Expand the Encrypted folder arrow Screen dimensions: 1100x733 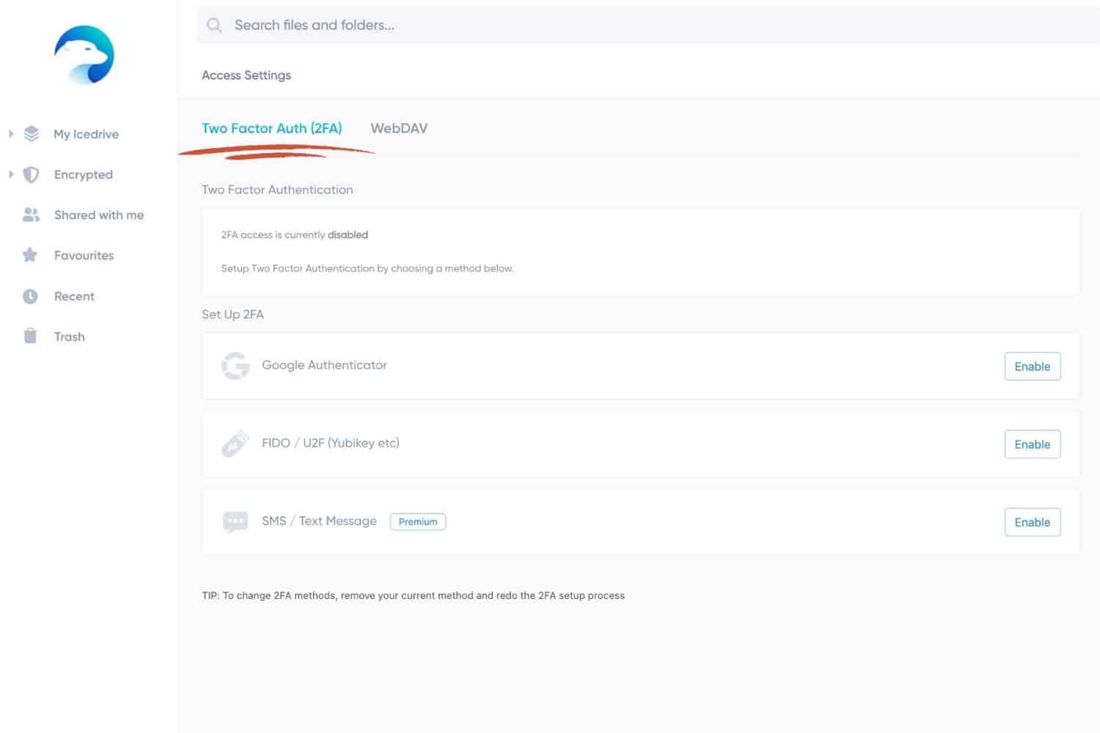[11, 174]
